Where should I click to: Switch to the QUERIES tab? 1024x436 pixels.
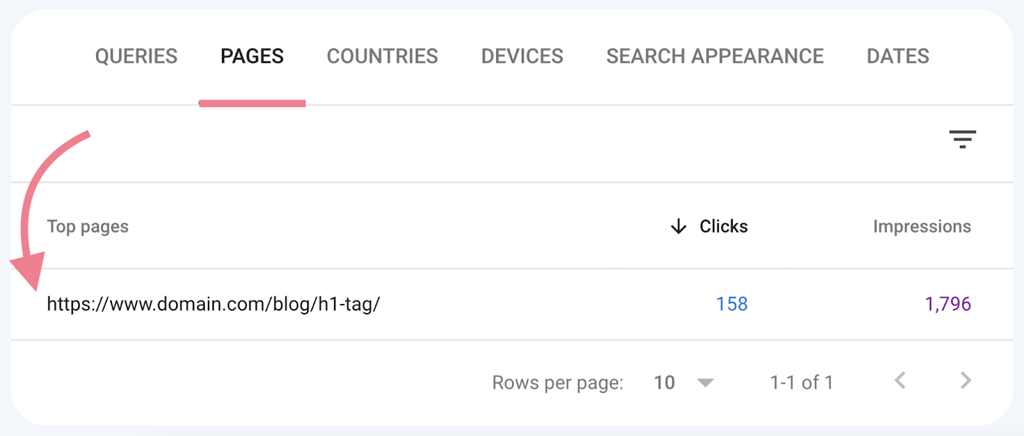[x=136, y=56]
